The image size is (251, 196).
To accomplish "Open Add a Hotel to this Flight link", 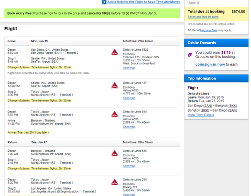I will click(x=144, y=2).
